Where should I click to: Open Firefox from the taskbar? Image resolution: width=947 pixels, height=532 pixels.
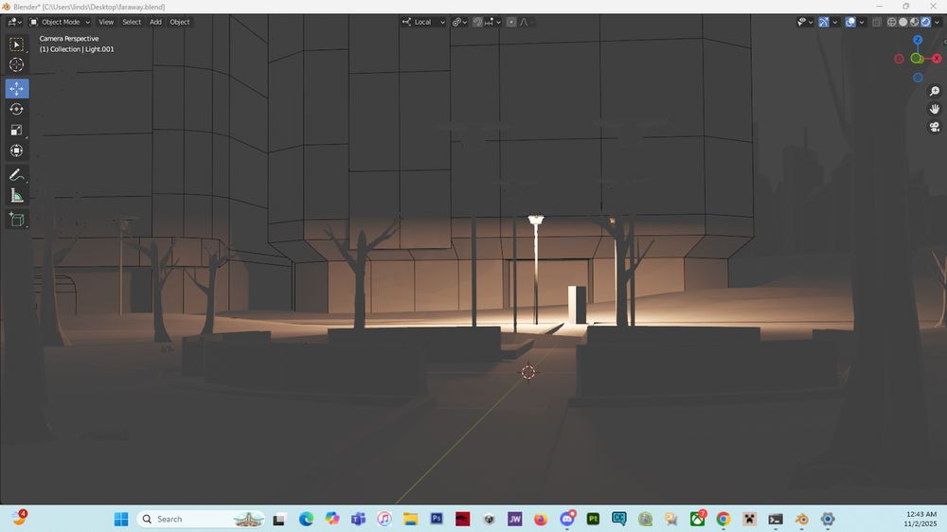click(541, 520)
